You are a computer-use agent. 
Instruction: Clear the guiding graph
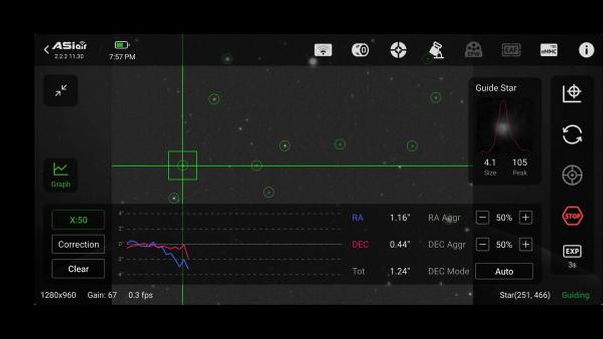click(78, 269)
